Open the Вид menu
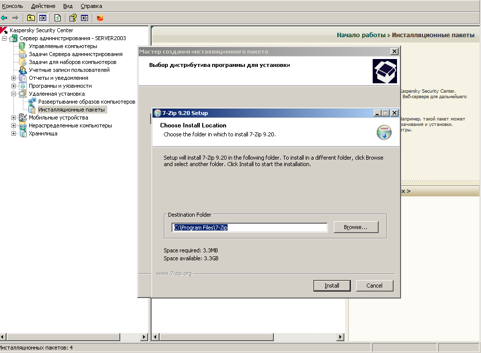Image resolution: width=481 pixels, height=353 pixels. click(x=68, y=6)
